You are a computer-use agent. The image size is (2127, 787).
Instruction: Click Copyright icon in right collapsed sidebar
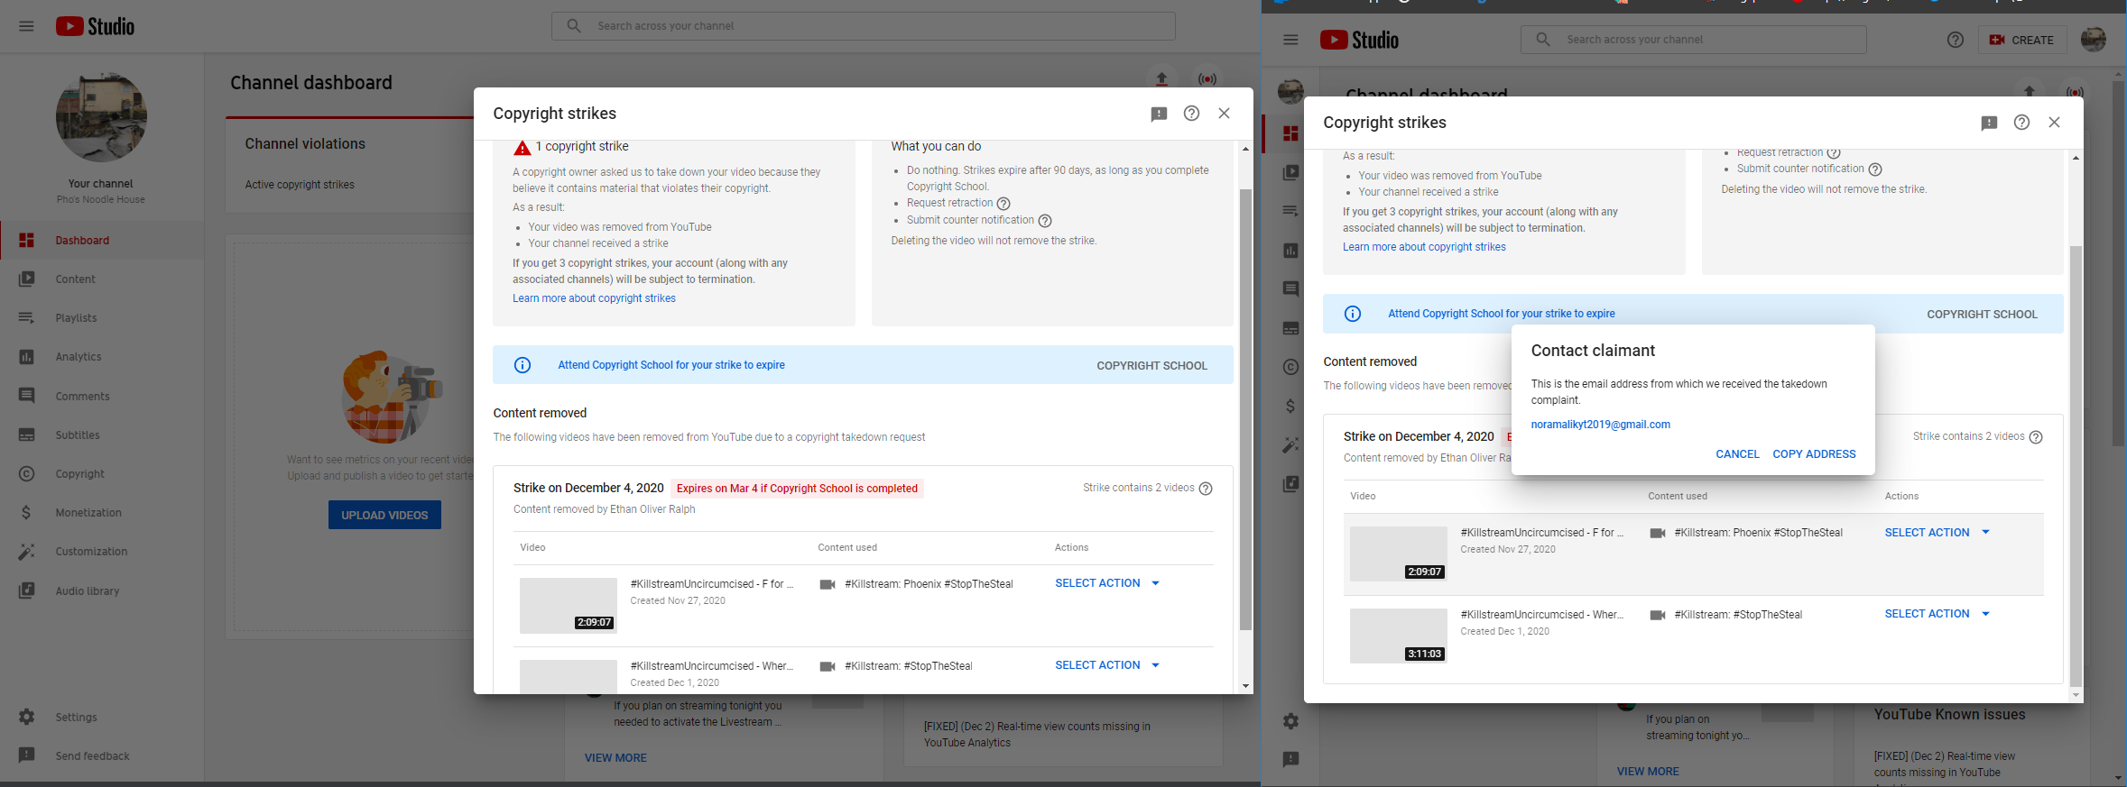[x=1290, y=367]
